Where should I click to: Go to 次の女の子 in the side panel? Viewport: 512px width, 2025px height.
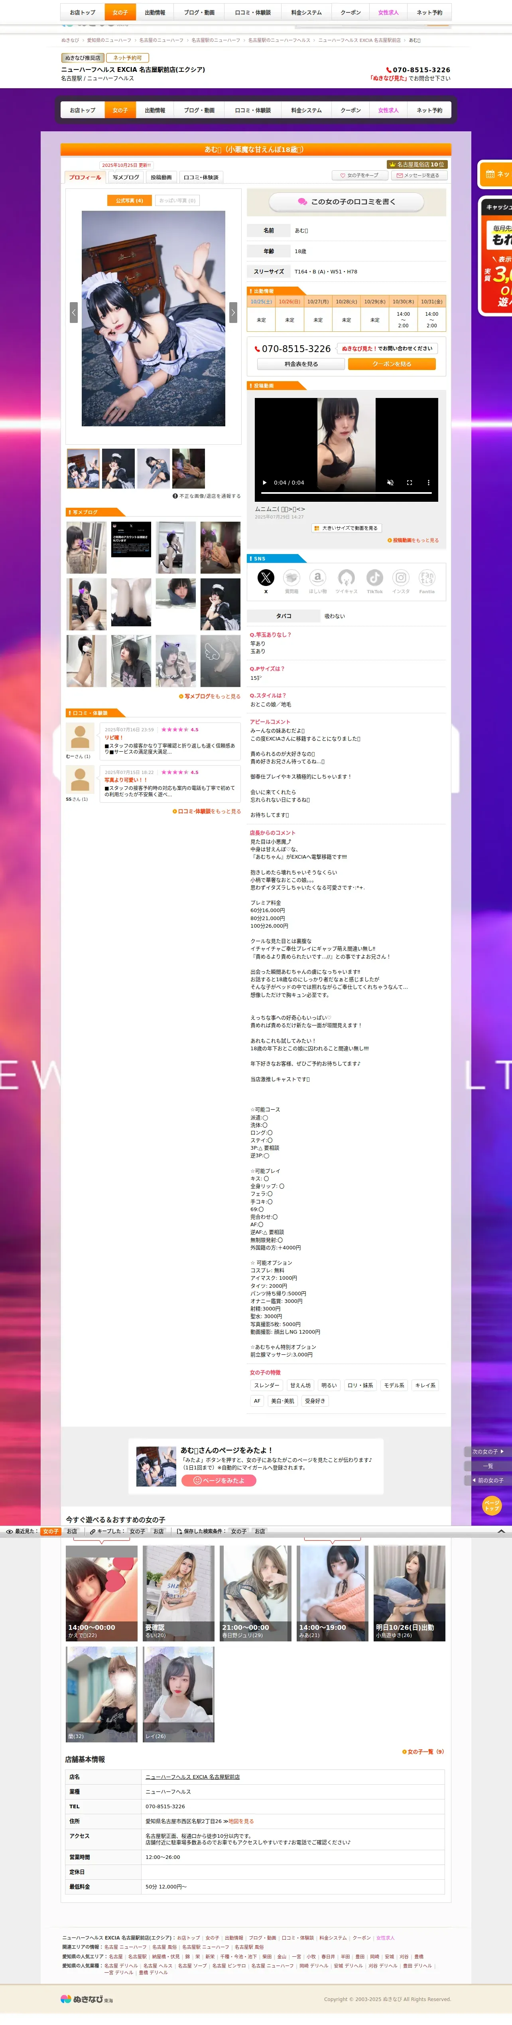pos(488,1451)
